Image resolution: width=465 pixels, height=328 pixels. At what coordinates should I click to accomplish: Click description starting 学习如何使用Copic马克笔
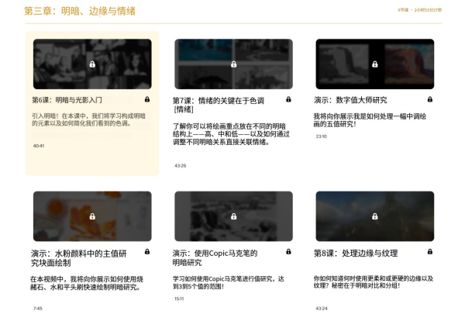tap(229, 282)
